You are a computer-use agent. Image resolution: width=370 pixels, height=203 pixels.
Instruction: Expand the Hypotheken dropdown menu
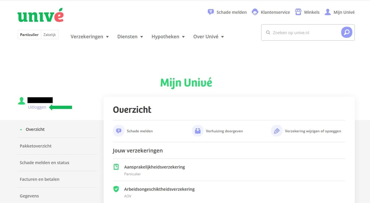[168, 37]
